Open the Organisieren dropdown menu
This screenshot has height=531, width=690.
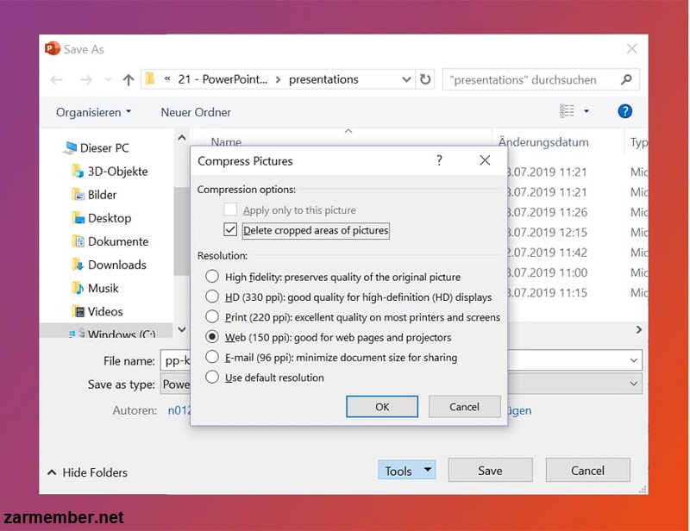tap(94, 112)
